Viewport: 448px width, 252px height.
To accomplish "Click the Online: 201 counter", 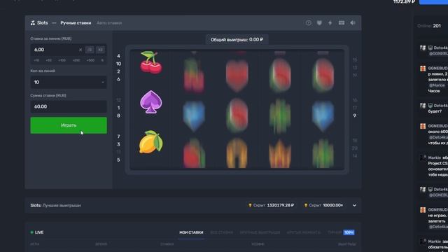I will coord(429,26).
